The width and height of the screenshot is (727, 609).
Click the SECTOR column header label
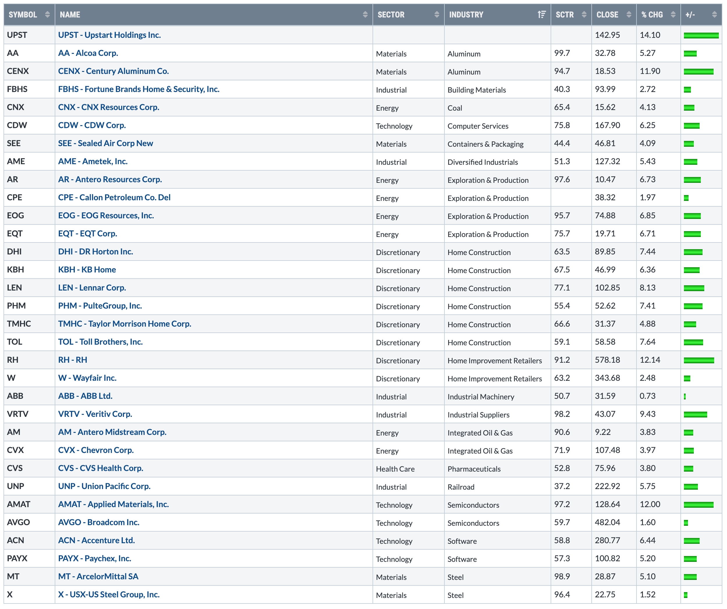click(x=391, y=15)
